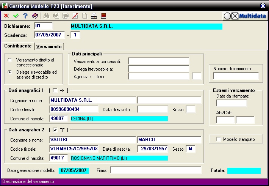This screenshot has width=269, height=186.
Task: Click the first Abi/Cab field
Action: pyautogui.click(x=225, y=120)
